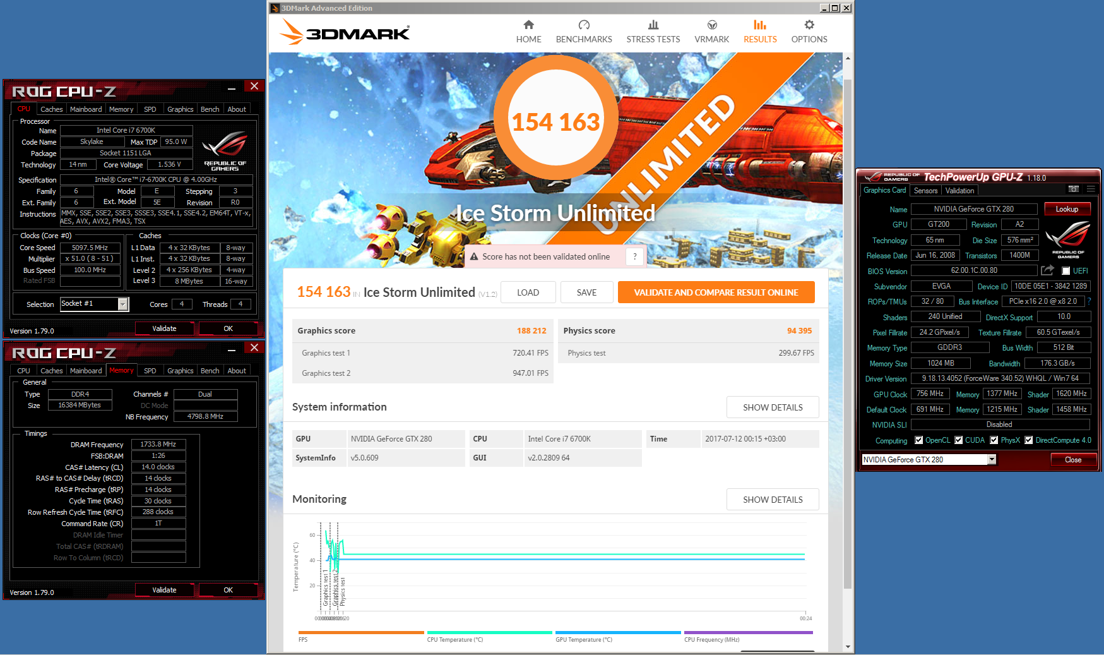The height and width of the screenshot is (655, 1104).
Task: Open SPD tab in top CPU-Z window
Action: 150,109
